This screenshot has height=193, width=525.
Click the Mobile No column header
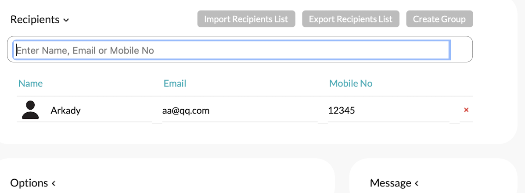point(351,83)
